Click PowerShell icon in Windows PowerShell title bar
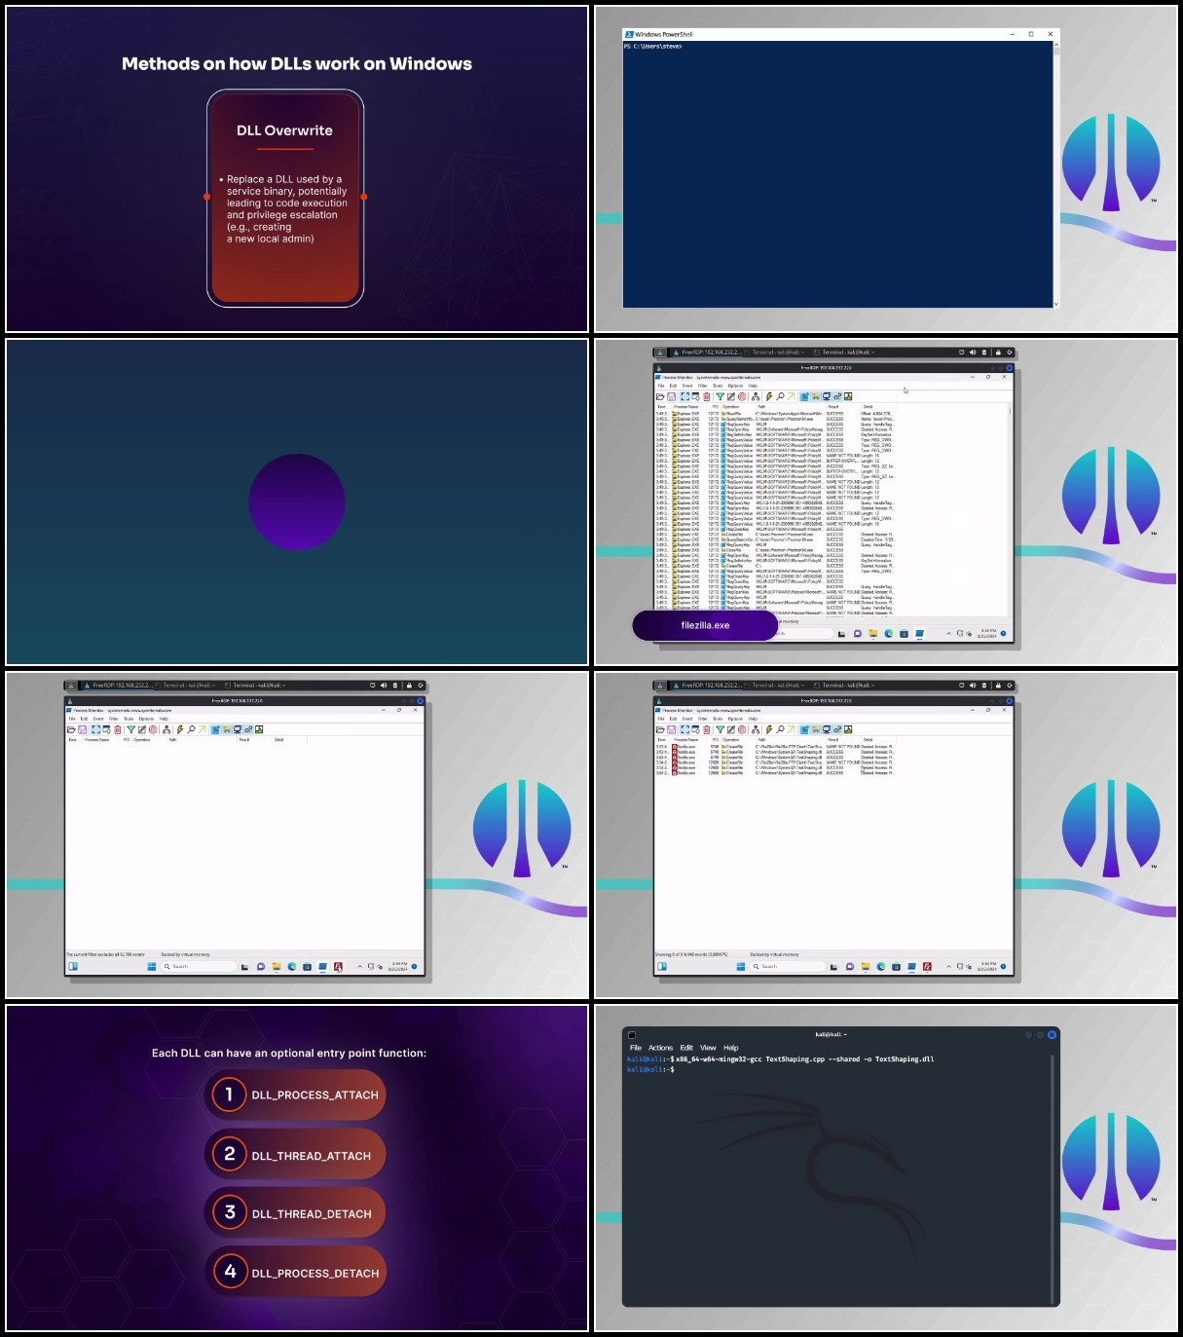The height and width of the screenshot is (1337, 1183). 629,34
